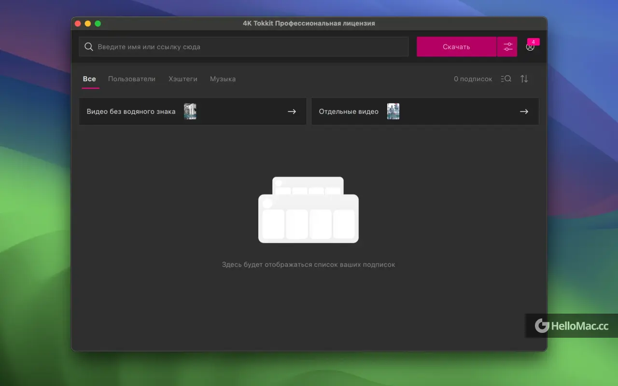Switch to the Пользователи tab

pyautogui.click(x=132, y=79)
